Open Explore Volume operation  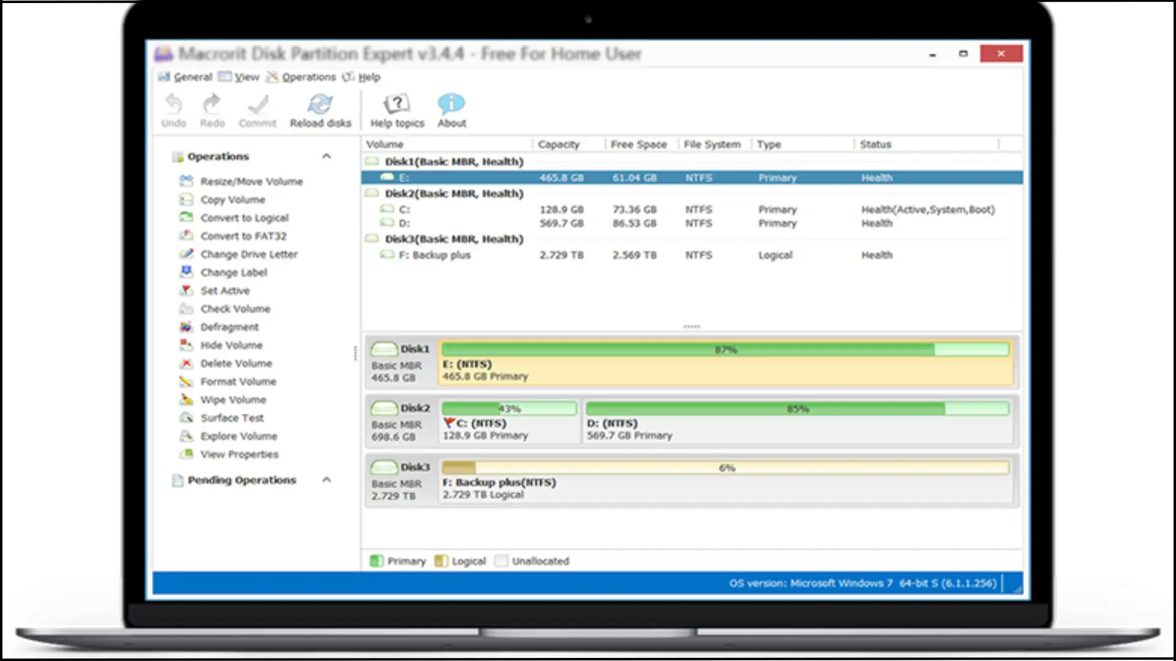tap(228, 436)
